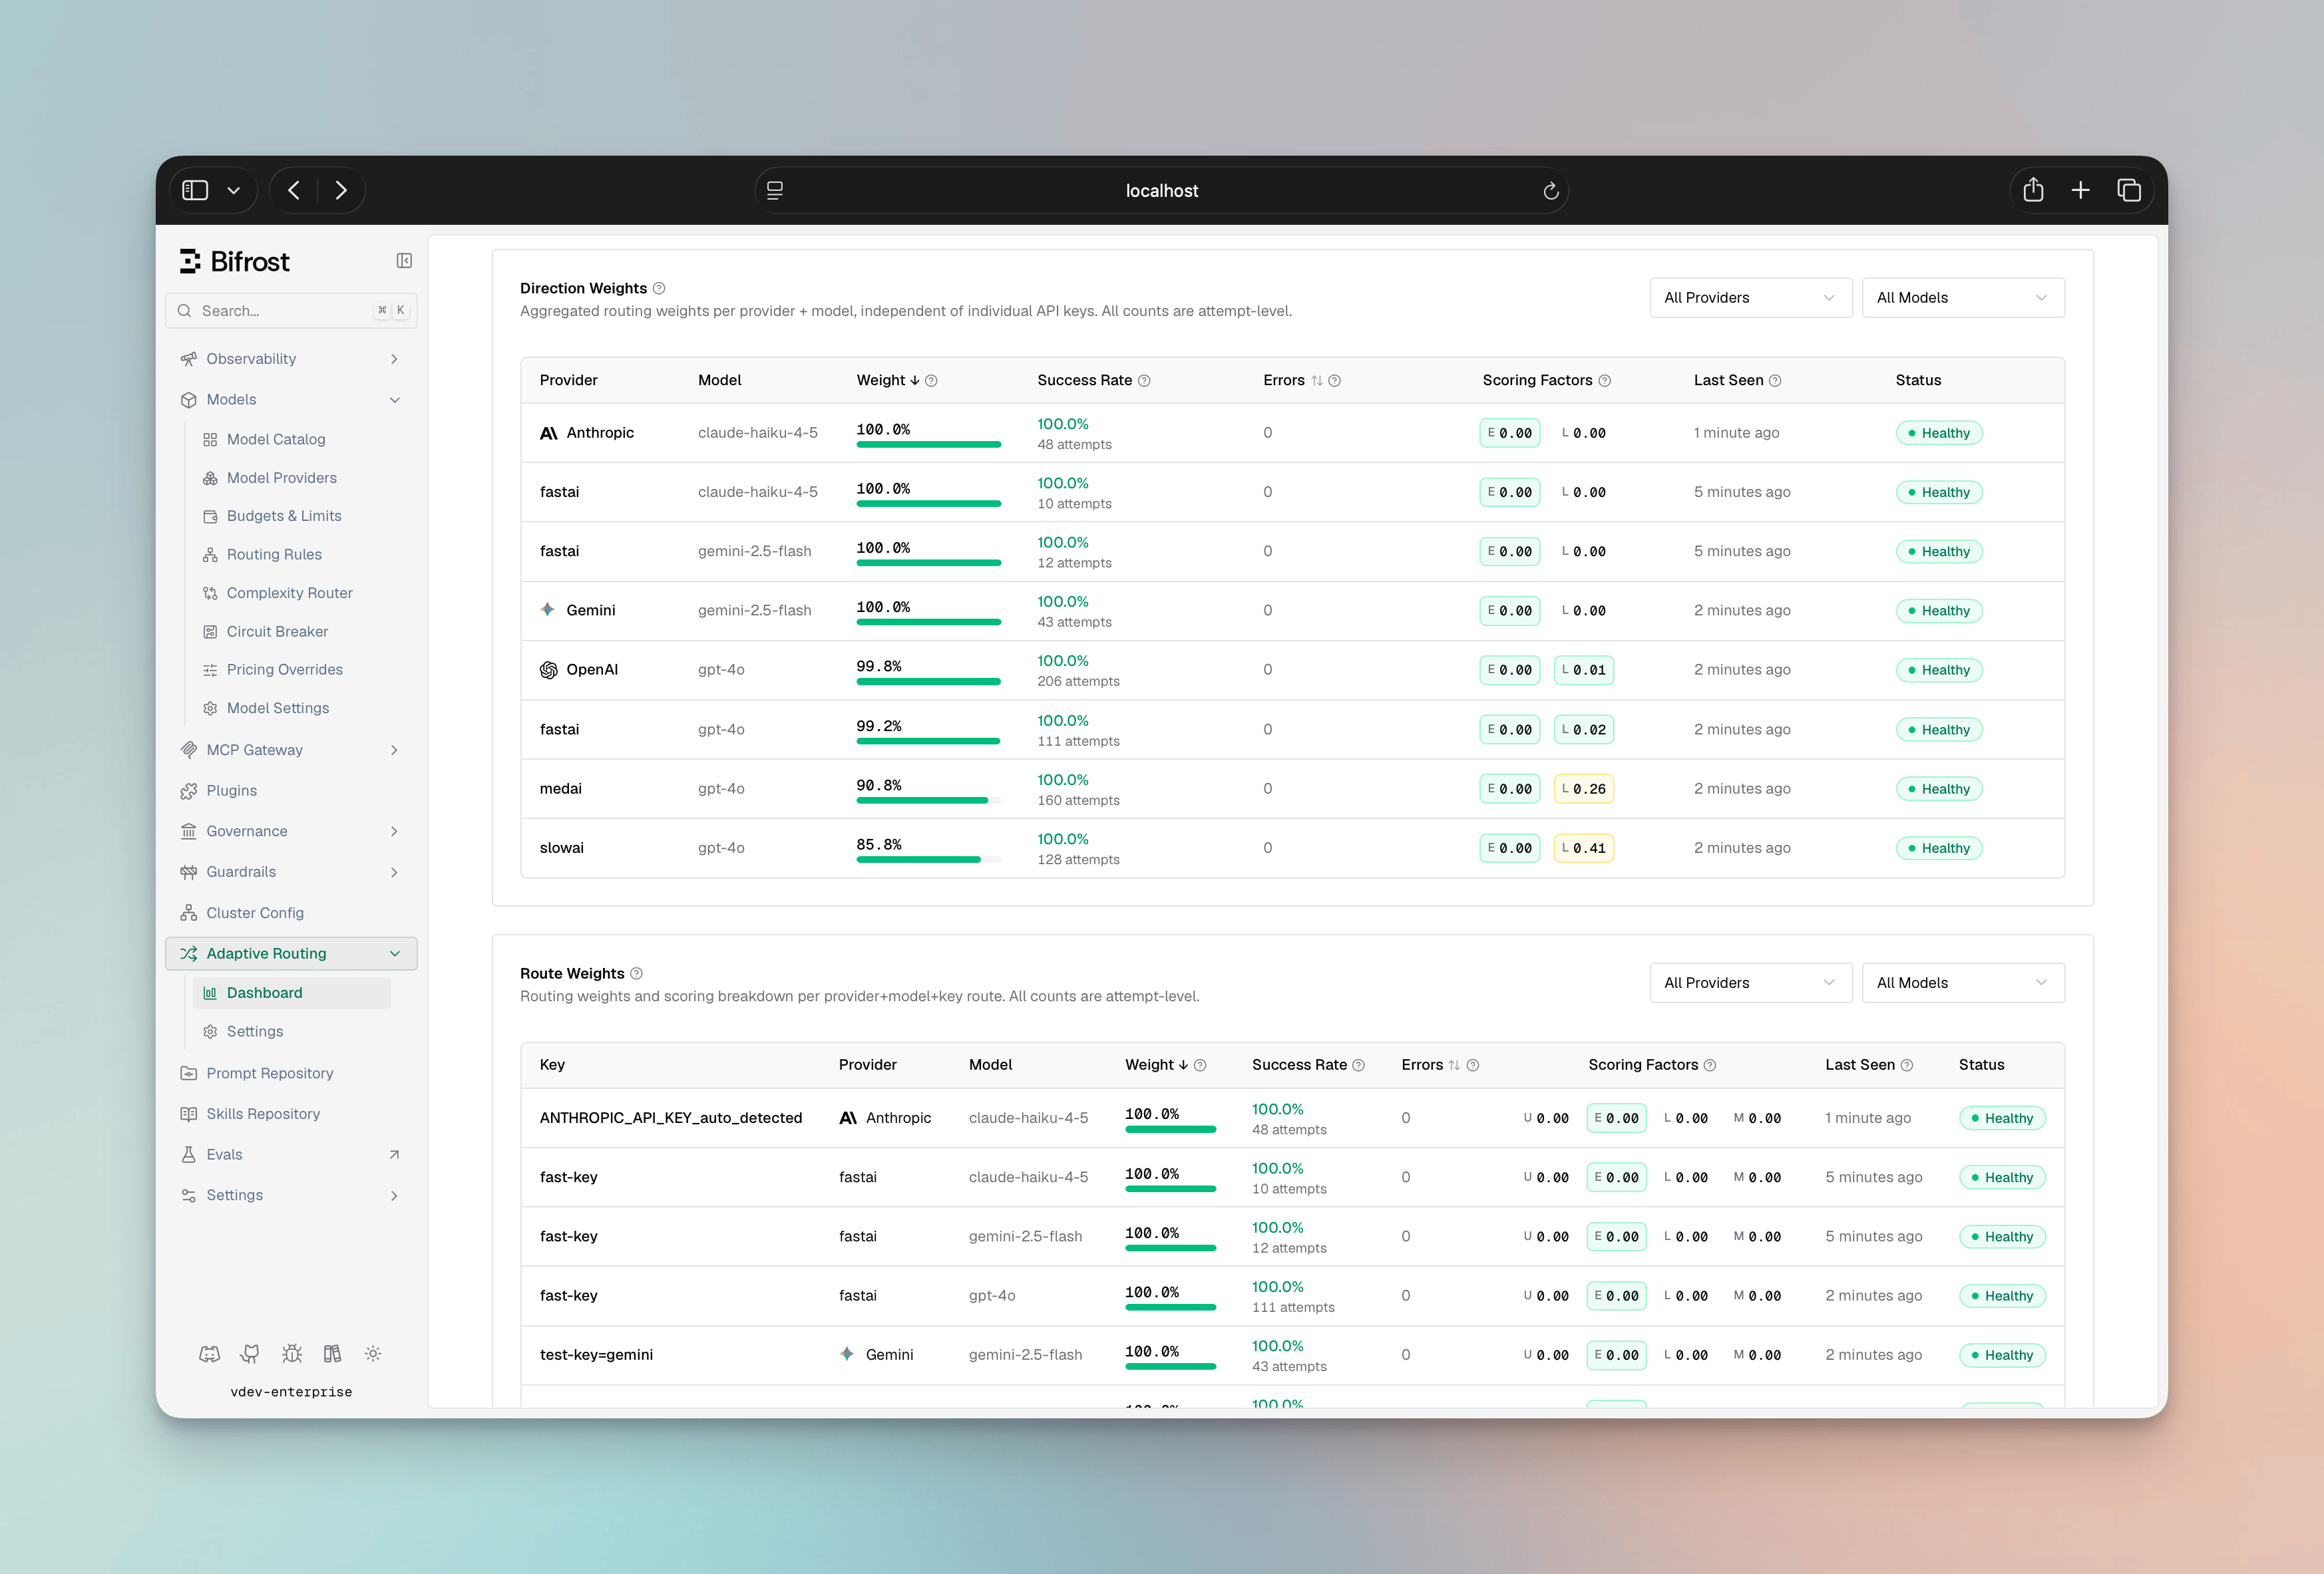Open Complexity Router page

tap(291, 593)
